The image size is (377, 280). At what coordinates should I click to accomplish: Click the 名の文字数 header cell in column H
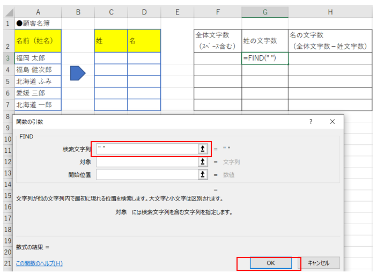tap(330, 41)
